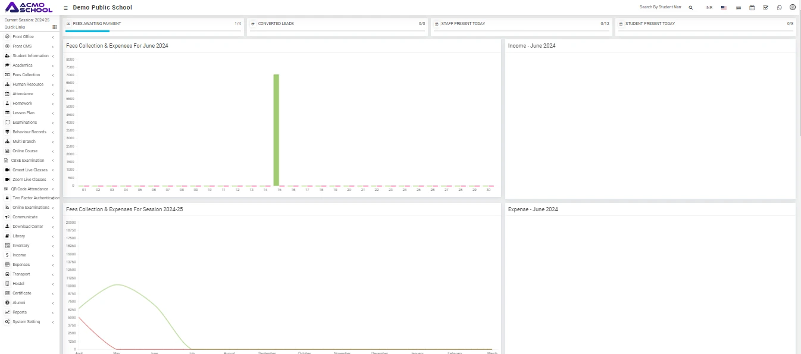
Task: Toggle the hamburger sidebar menu
Action: pyautogui.click(x=65, y=8)
